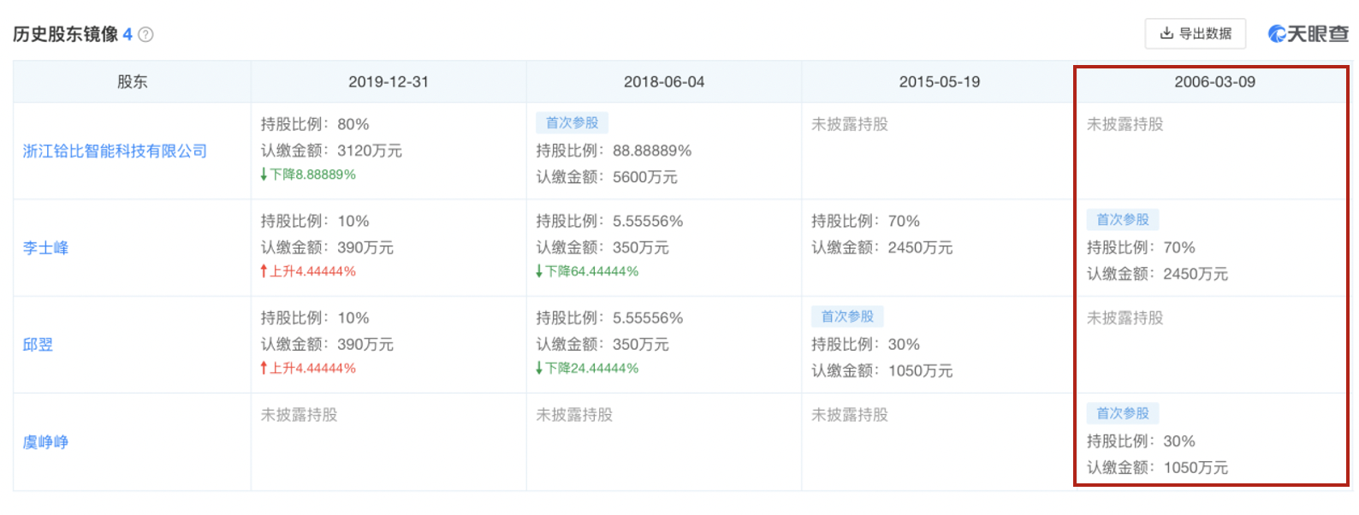Select the 2019-12-31 column header
1359x515 pixels.
388,82
